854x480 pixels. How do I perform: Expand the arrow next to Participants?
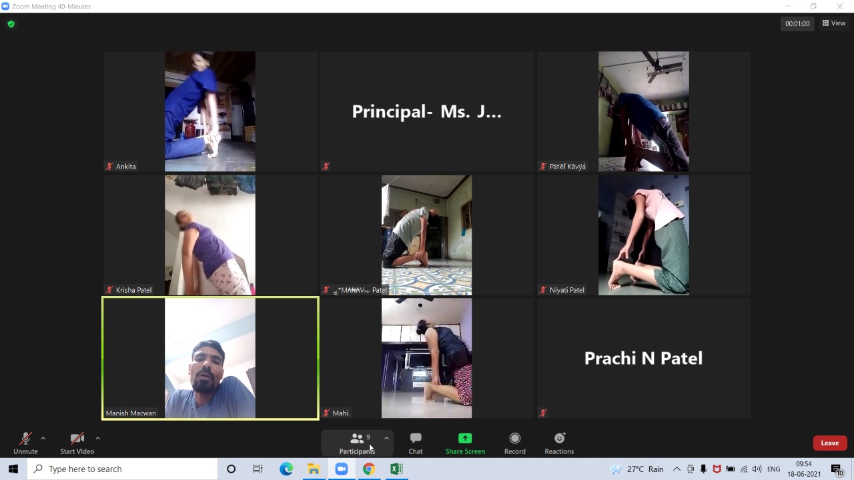(x=386, y=438)
